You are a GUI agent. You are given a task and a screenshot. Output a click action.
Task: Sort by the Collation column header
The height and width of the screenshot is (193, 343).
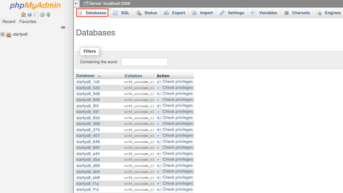133,76
